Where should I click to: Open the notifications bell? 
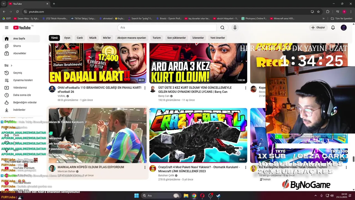coord(333,27)
